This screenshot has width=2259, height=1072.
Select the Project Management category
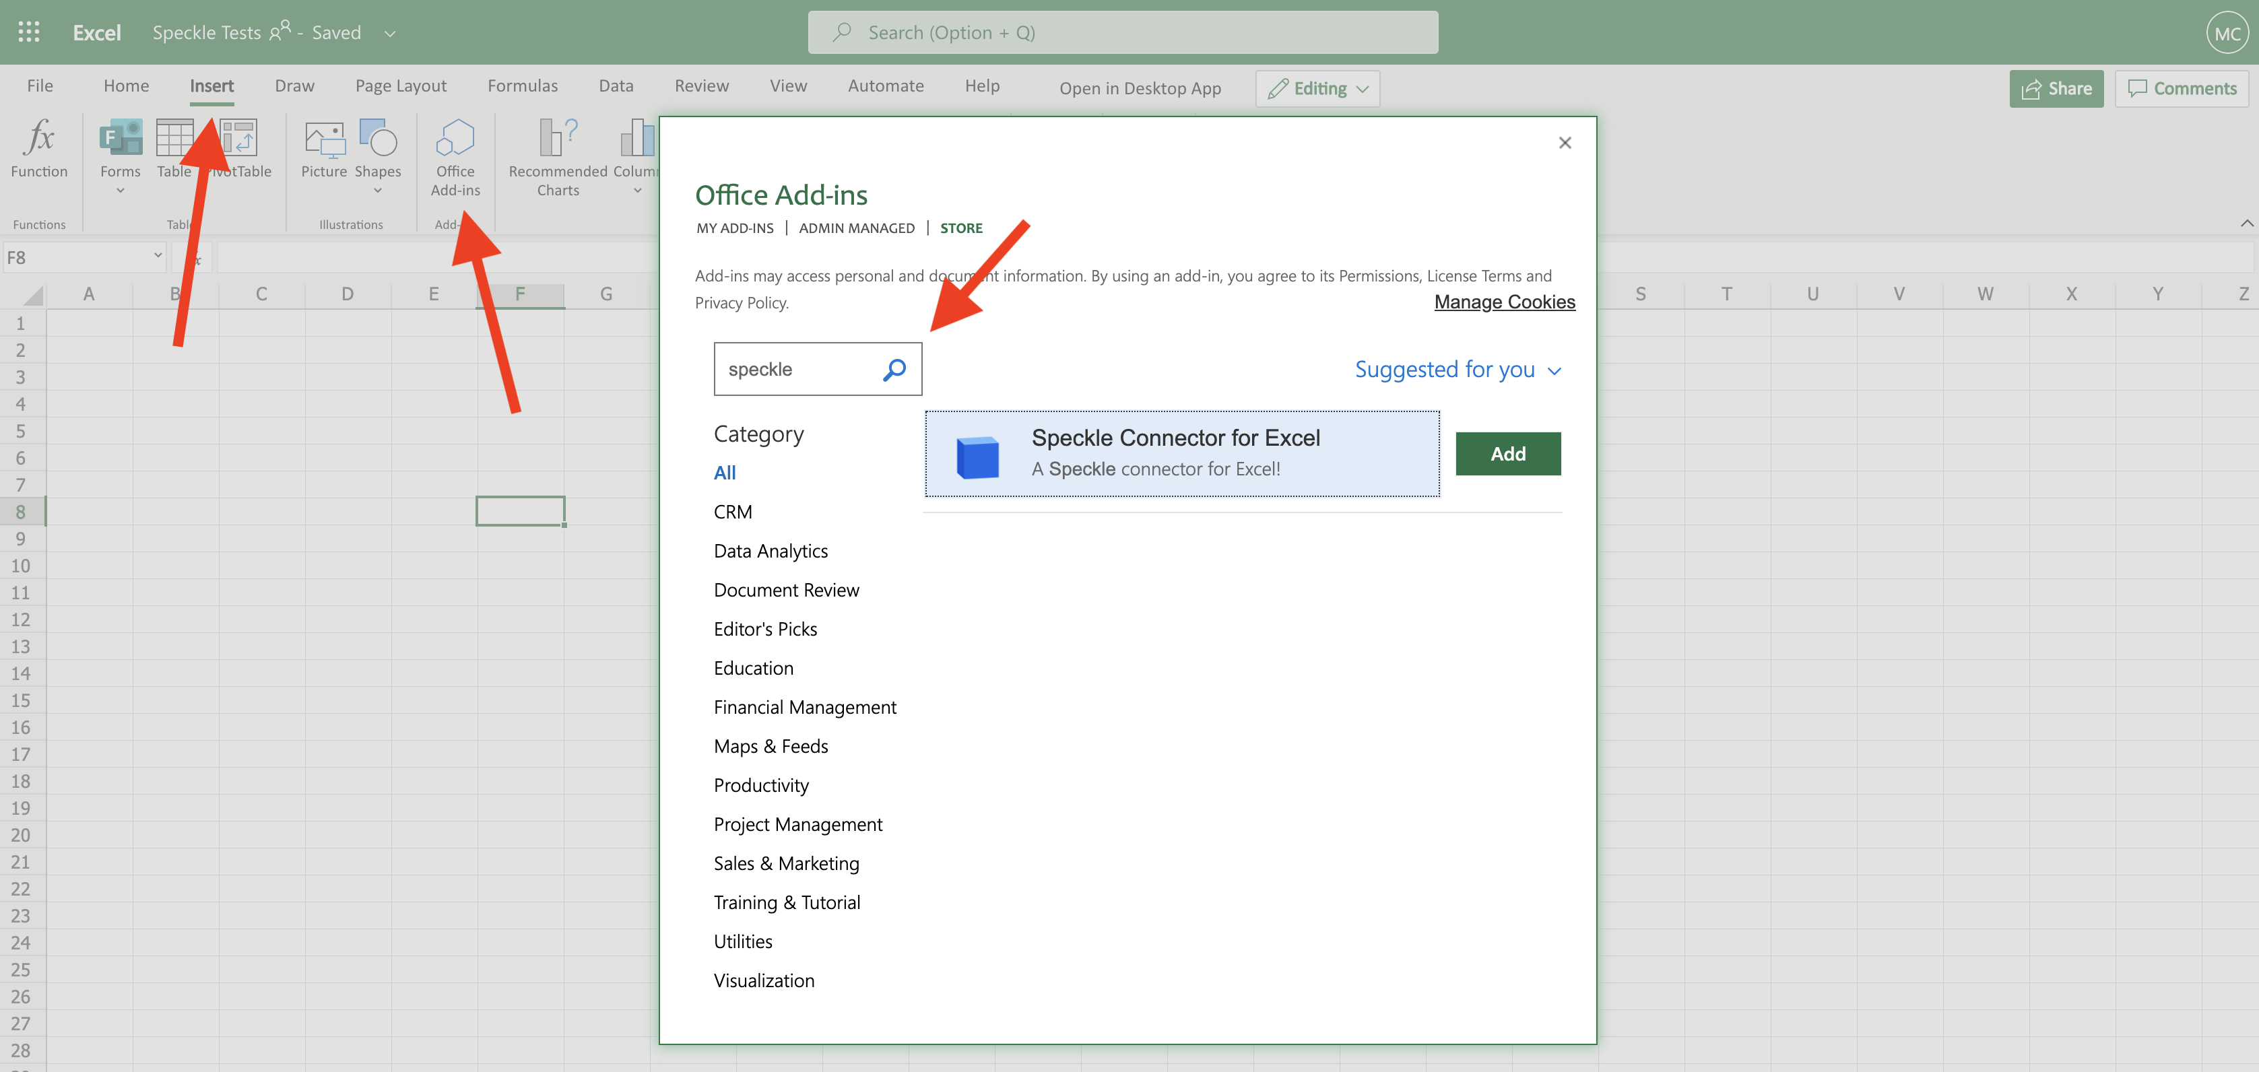(798, 824)
